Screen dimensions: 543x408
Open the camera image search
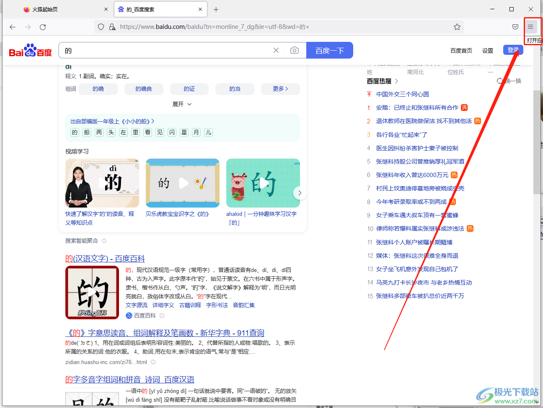(x=295, y=50)
